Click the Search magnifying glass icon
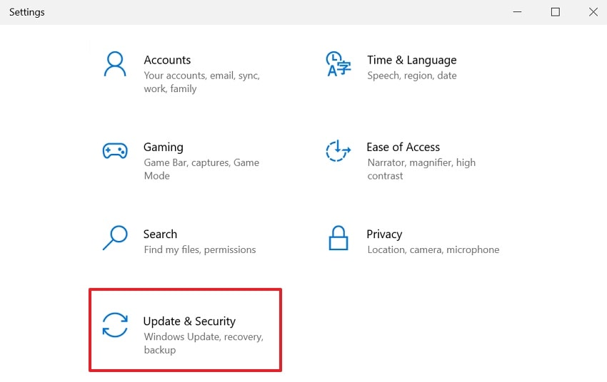Viewport: 607px width, 382px height. (x=115, y=237)
